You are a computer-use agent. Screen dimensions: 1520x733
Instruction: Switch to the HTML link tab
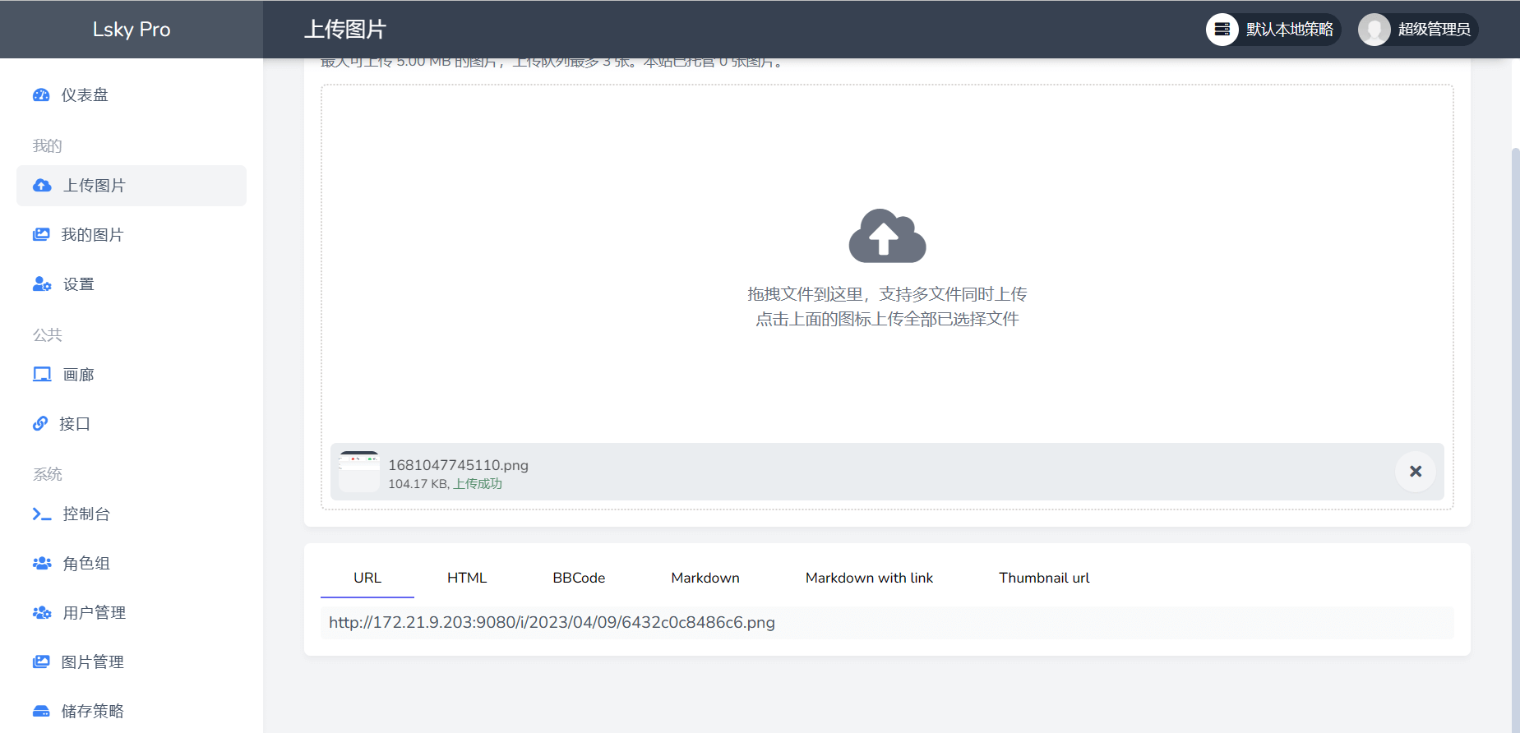(467, 578)
